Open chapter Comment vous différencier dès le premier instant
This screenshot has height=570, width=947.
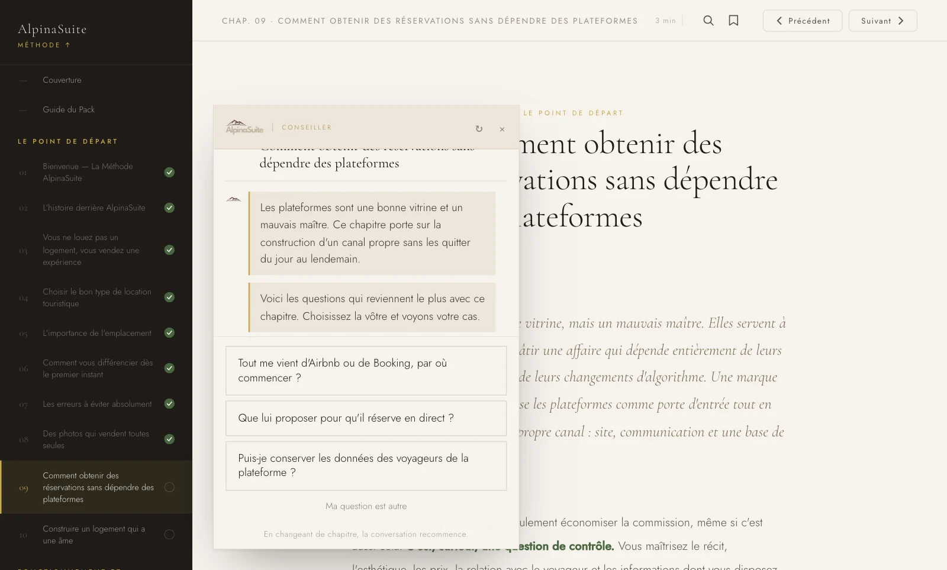pos(96,368)
